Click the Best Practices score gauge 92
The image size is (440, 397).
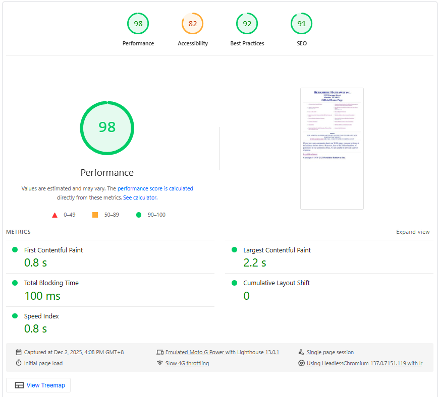pyautogui.click(x=247, y=24)
